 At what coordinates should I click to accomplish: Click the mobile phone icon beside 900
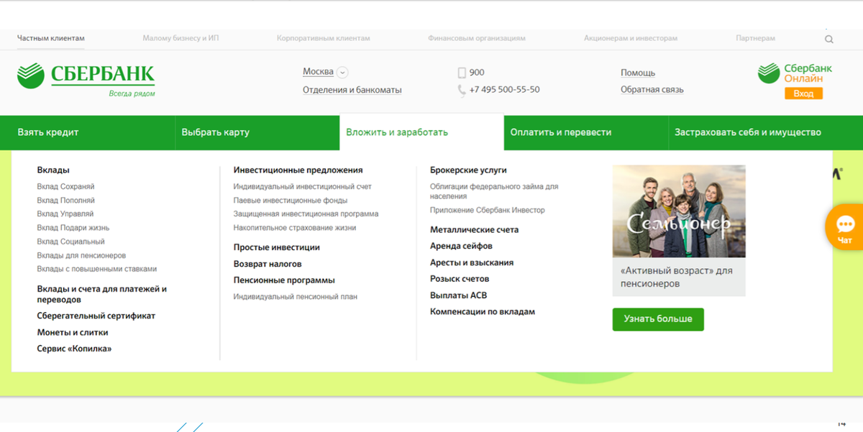pos(462,73)
